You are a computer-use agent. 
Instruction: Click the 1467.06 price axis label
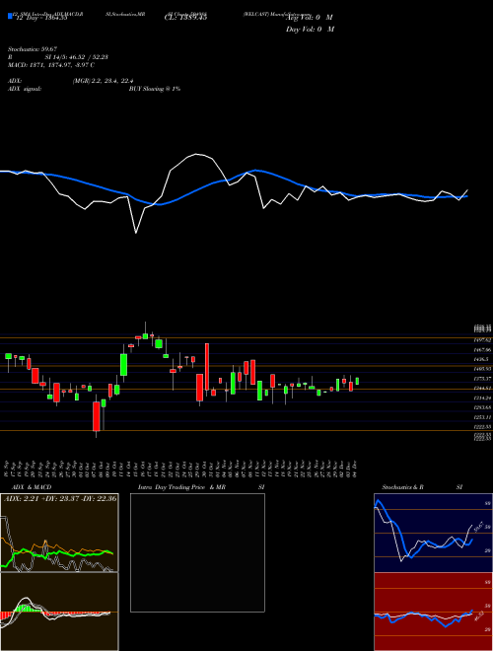482,350
